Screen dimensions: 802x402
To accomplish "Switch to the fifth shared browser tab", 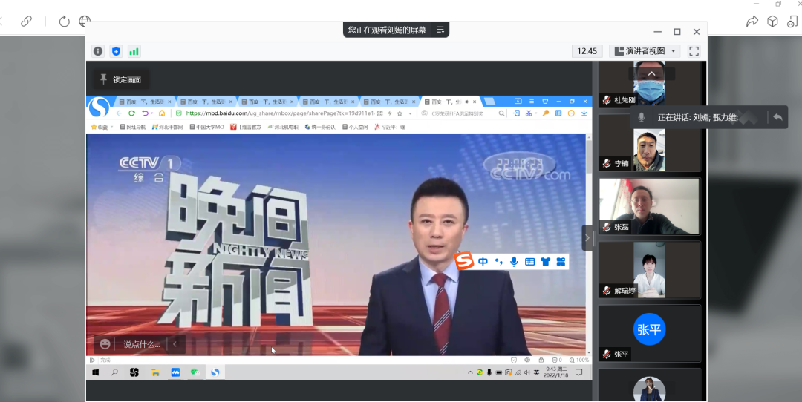I will [388, 102].
